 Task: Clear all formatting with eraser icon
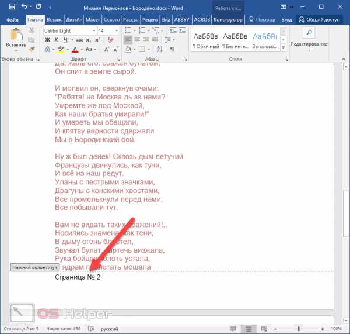click(x=110, y=40)
